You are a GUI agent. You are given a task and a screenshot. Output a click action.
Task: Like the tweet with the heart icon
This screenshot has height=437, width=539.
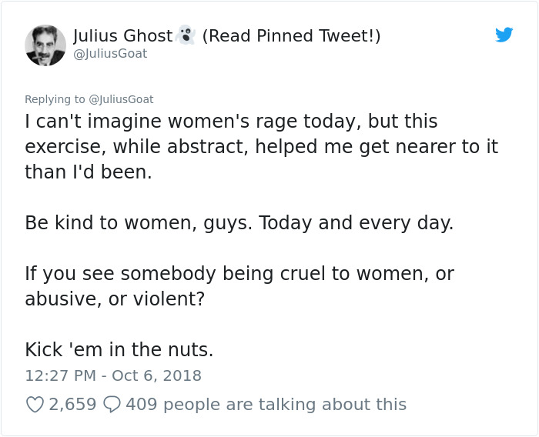click(x=35, y=404)
